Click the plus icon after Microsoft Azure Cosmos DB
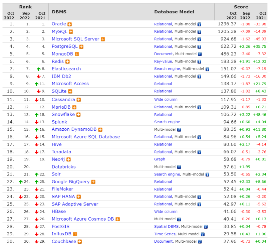270x247 pixels. 117,219
